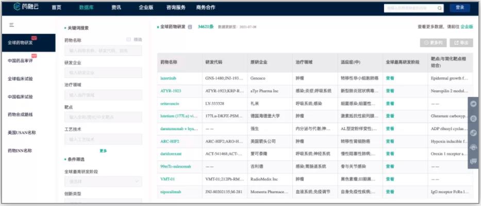Open 企业版 in top navigation
This screenshot has width=481, height=206.
tap(146, 8)
